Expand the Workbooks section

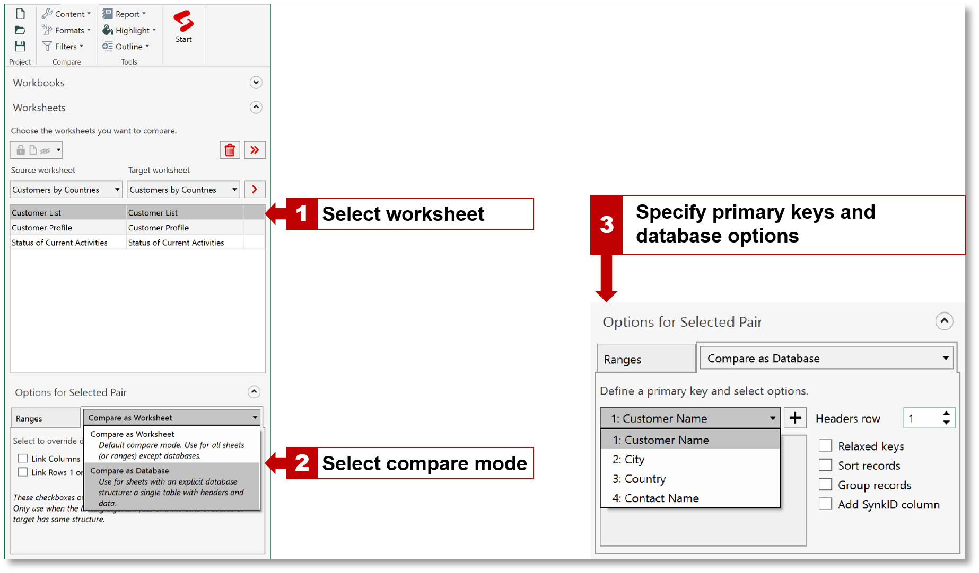click(x=256, y=83)
